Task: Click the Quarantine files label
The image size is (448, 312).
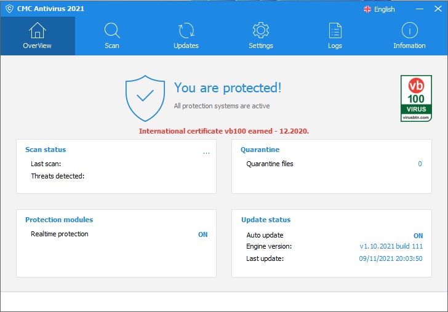Action: tap(270, 164)
